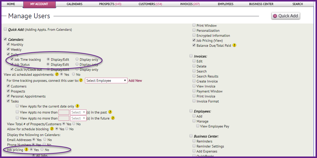Screen dimensions: 317x158
Task: Click help icon next to Job pricing
Action: [x=26, y=149]
